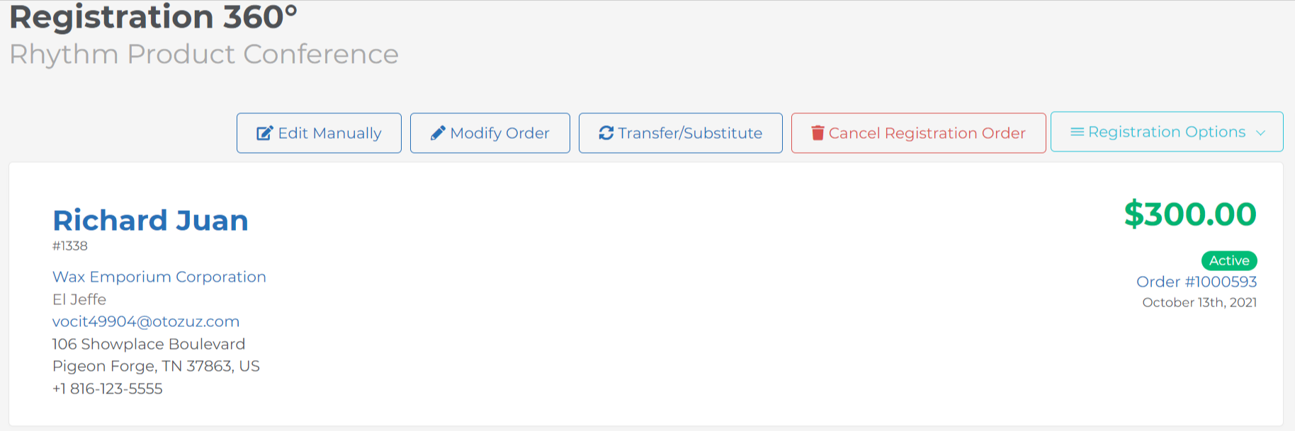The height and width of the screenshot is (431, 1295).
Task: Click the green Active status badge
Action: 1229,260
